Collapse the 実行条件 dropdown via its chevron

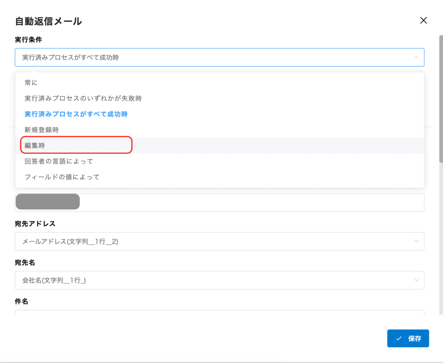coord(416,57)
